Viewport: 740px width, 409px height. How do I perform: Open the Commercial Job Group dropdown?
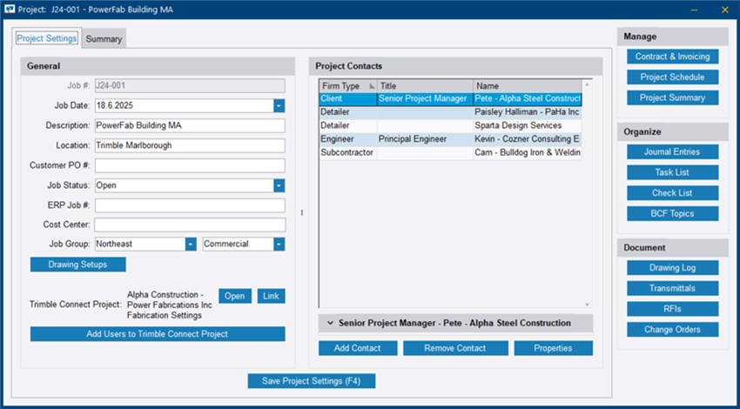click(x=279, y=245)
